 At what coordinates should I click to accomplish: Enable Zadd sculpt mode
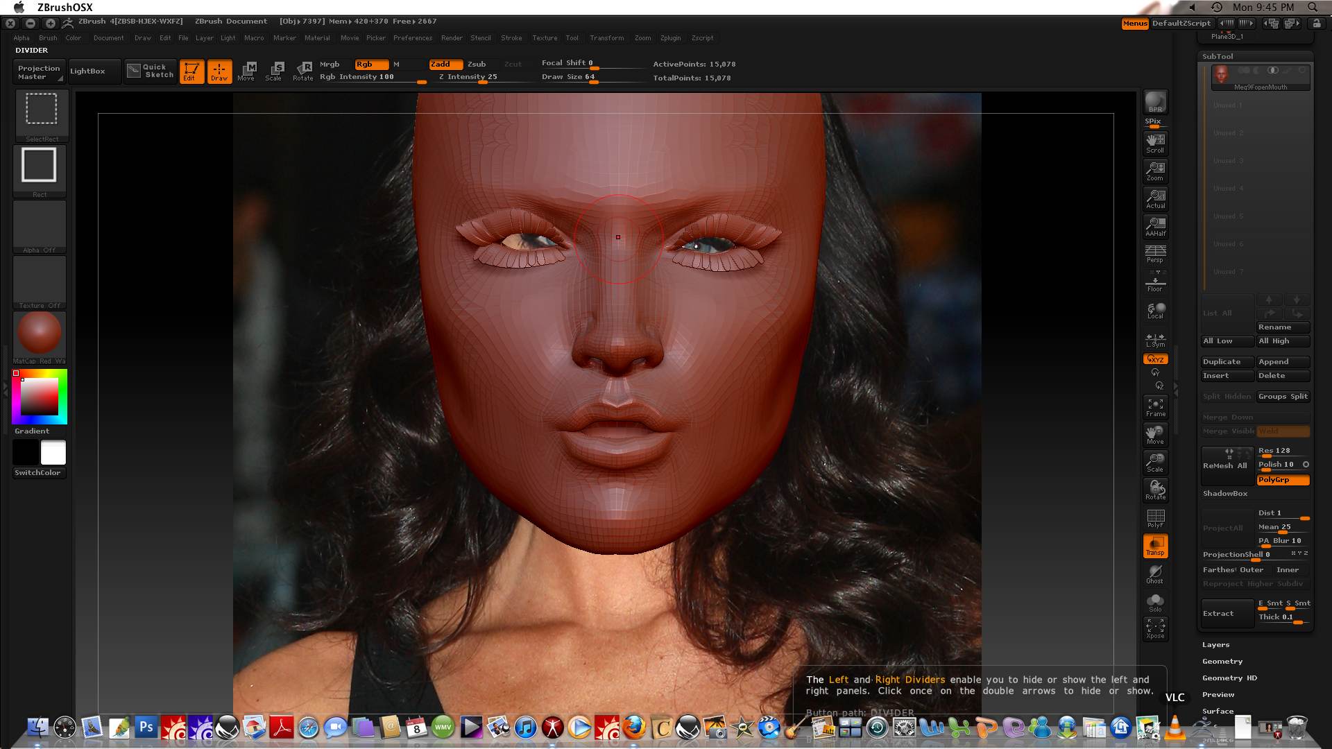pos(445,64)
